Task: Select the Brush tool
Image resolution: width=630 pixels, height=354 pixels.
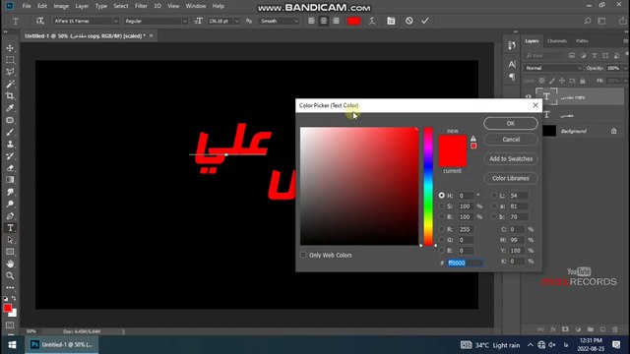Action: (x=10, y=132)
